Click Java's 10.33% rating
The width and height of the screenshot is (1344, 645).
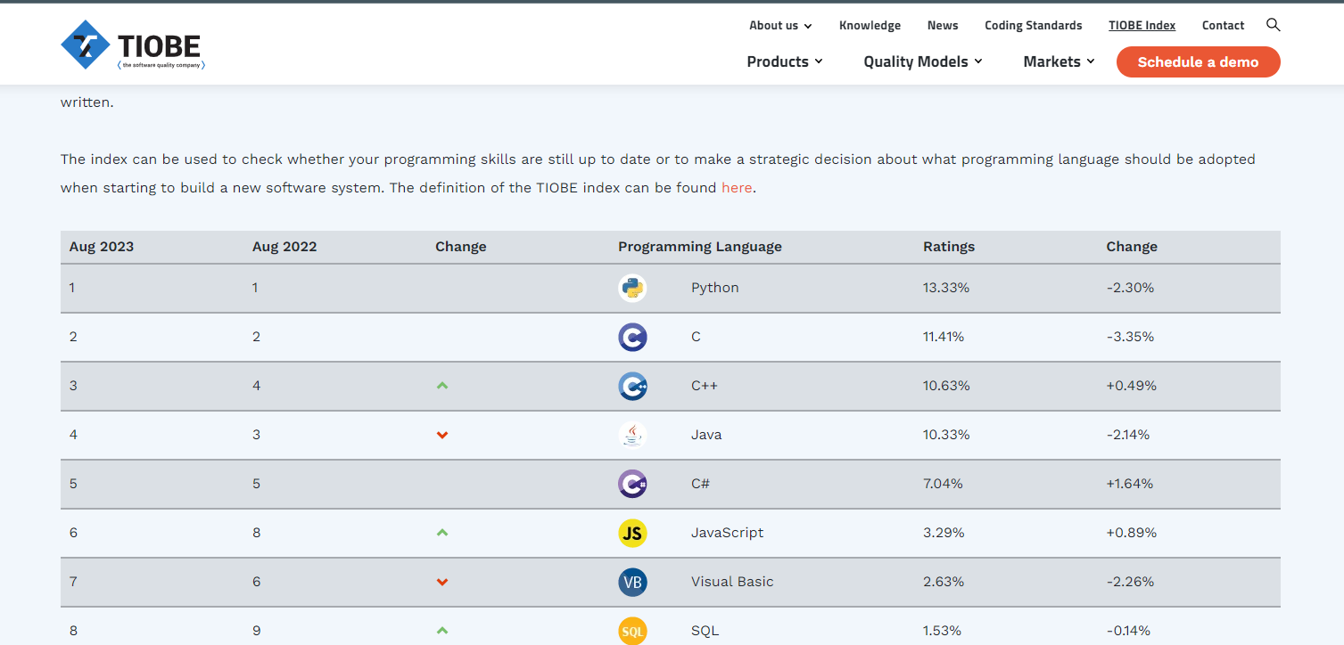[946, 435]
